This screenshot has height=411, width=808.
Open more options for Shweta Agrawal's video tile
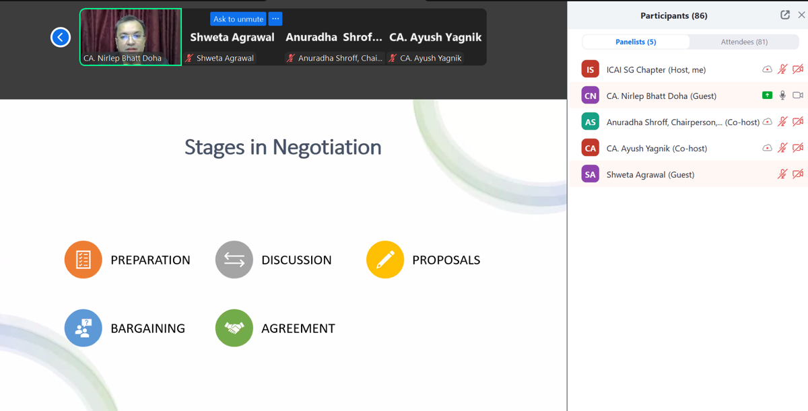click(x=275, y=19)
